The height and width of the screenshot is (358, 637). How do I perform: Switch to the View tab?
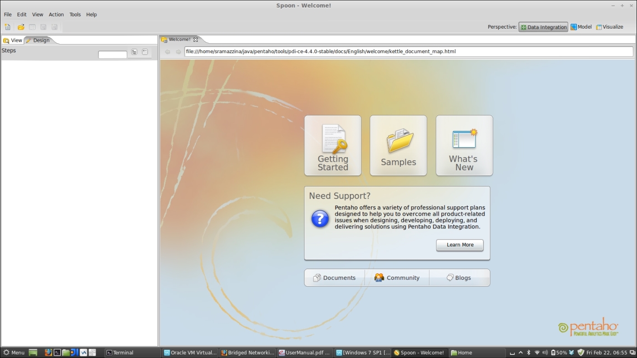coord(13,40)
